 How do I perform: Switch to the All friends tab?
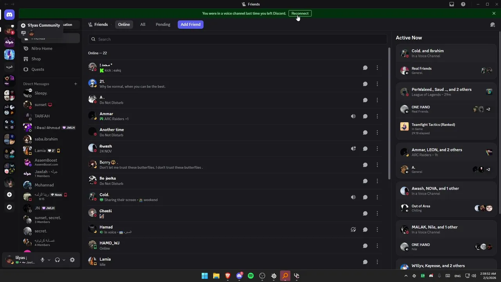tap(143, 24)
